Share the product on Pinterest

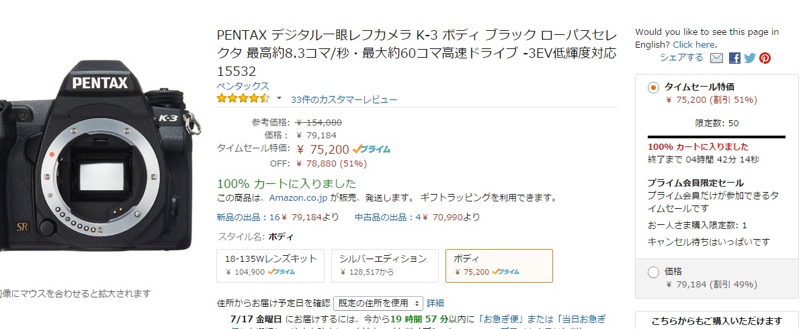tap(765, 58)
